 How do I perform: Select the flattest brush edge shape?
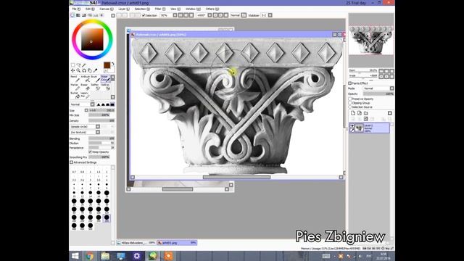coord(112,104)
